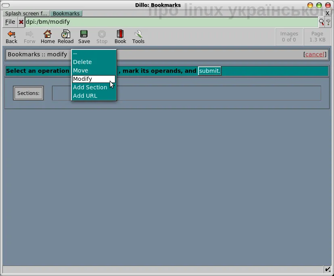Clear the URL with the red X icon

[21, 22]
